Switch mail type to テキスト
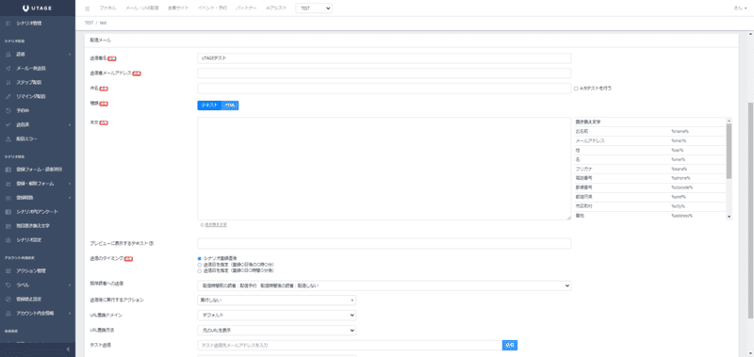The width and height of the screenshot is (754, 357). click(x=209, y=105)
